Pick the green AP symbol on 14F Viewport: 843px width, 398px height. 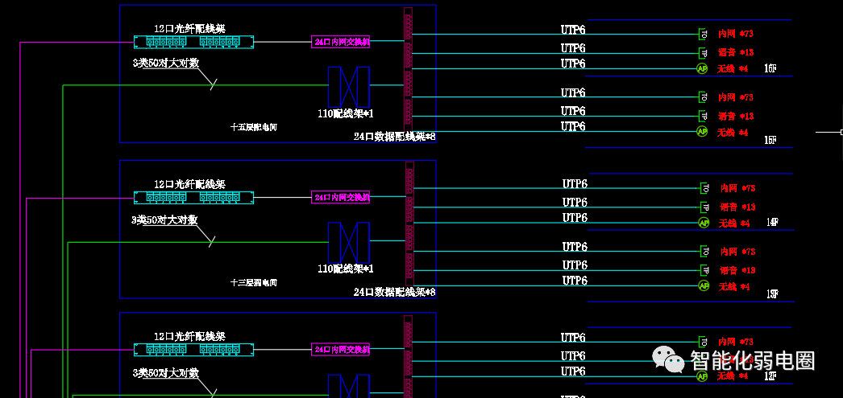click(x=704, y=223)
